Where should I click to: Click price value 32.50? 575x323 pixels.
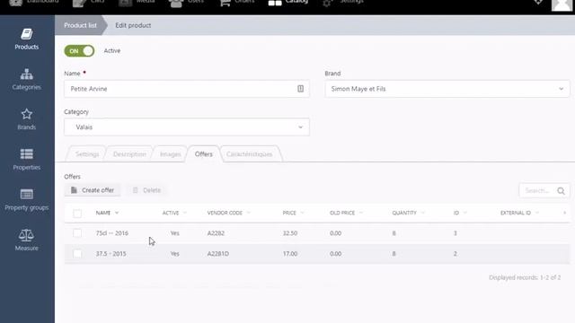289,233
